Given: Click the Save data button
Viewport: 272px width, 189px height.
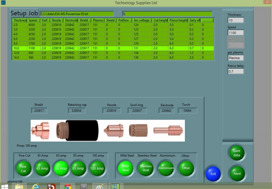Looking at the screenshot, I should point(237,153).
